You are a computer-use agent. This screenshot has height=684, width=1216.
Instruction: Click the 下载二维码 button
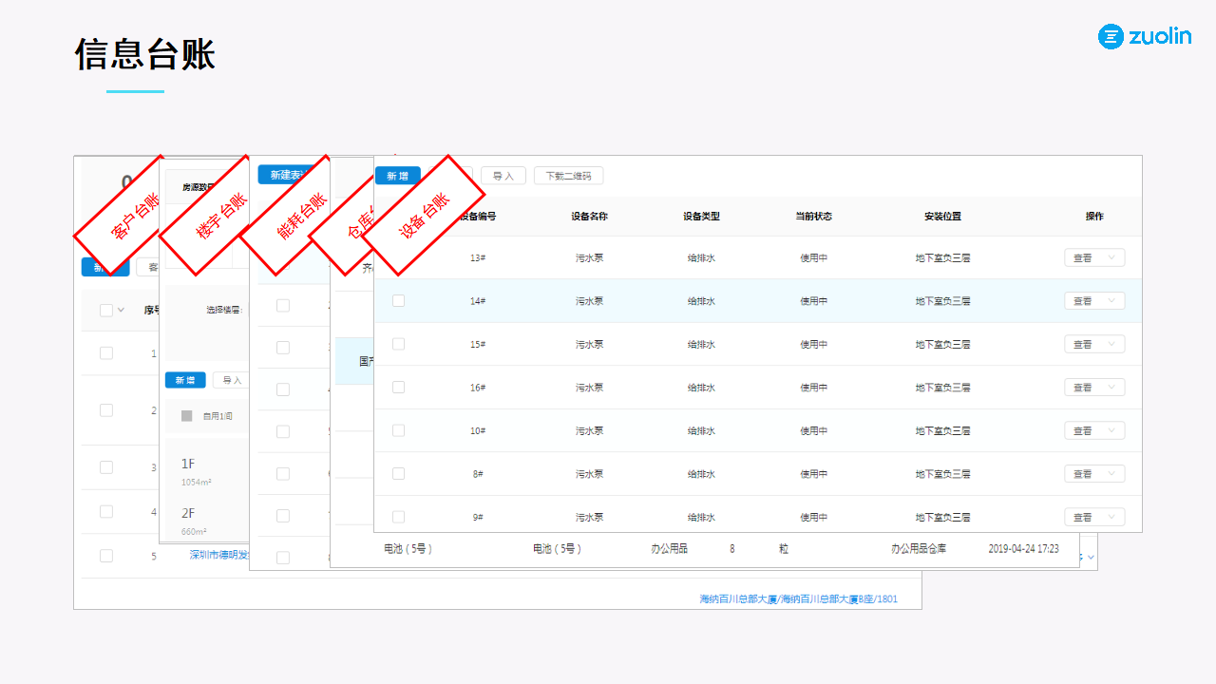point(568,176)
